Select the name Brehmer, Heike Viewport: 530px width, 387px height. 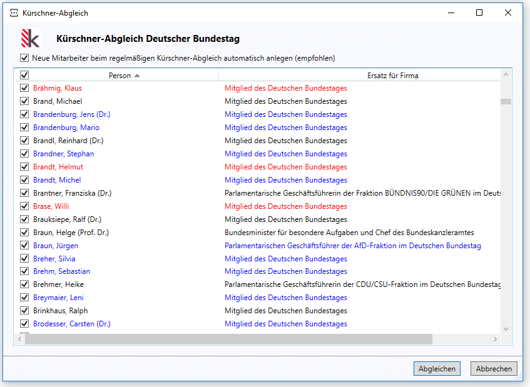tap(58, 284)
